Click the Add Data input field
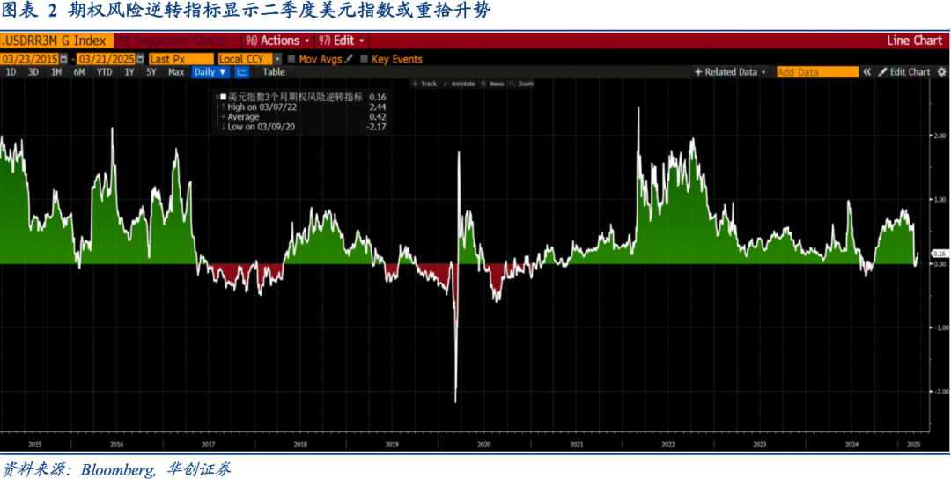The height and width of the screenshot is (479, 951). coord(816,72)
